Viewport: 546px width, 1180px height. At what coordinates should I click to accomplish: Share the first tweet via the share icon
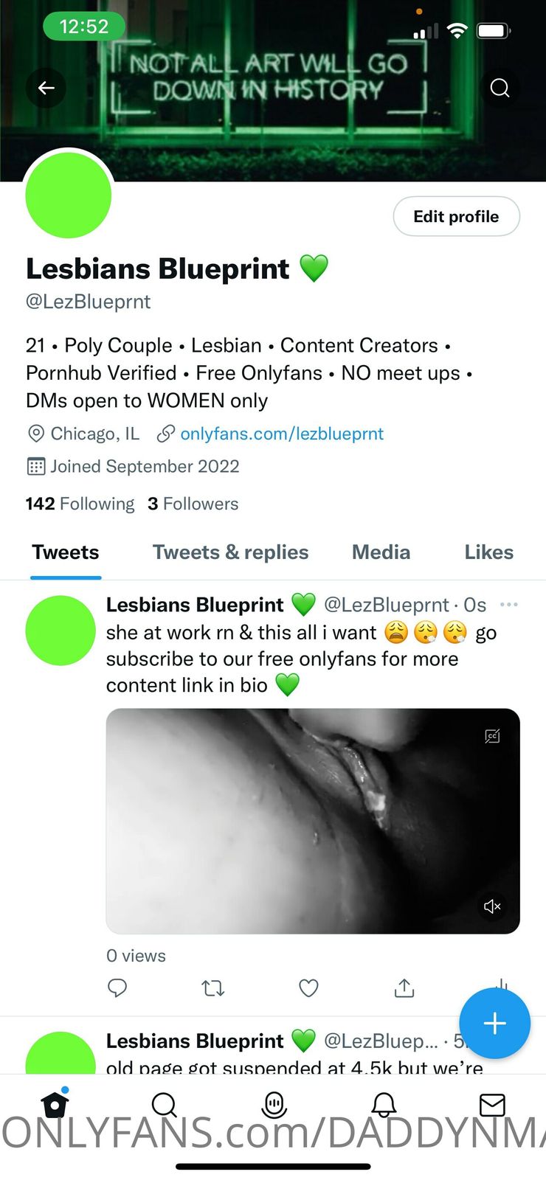404,988
